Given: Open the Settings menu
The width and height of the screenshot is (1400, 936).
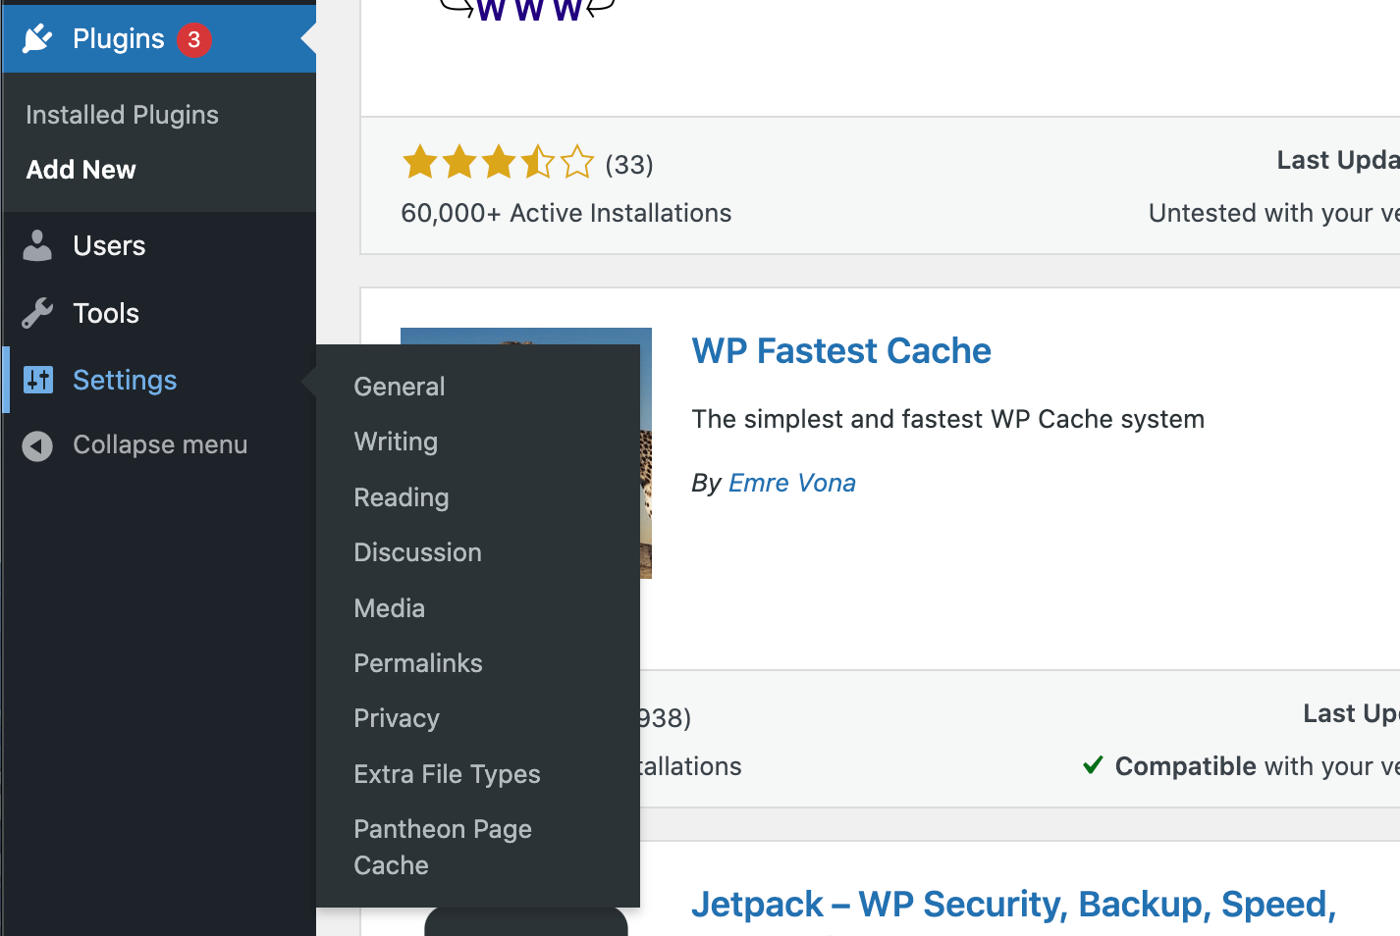Looking at the screenshot, I should (159, 380).
